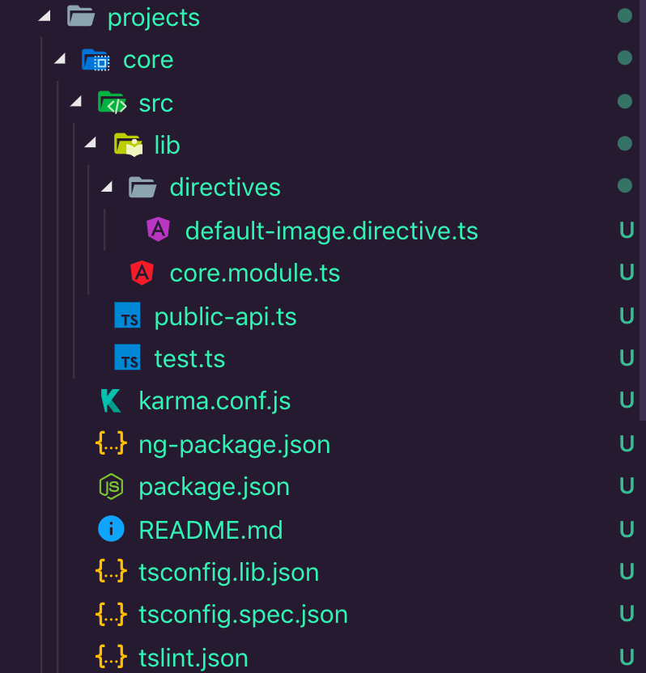Click the JSON icon beside tslint.json
Screen dimensions: 646x673
pos(112,657)
